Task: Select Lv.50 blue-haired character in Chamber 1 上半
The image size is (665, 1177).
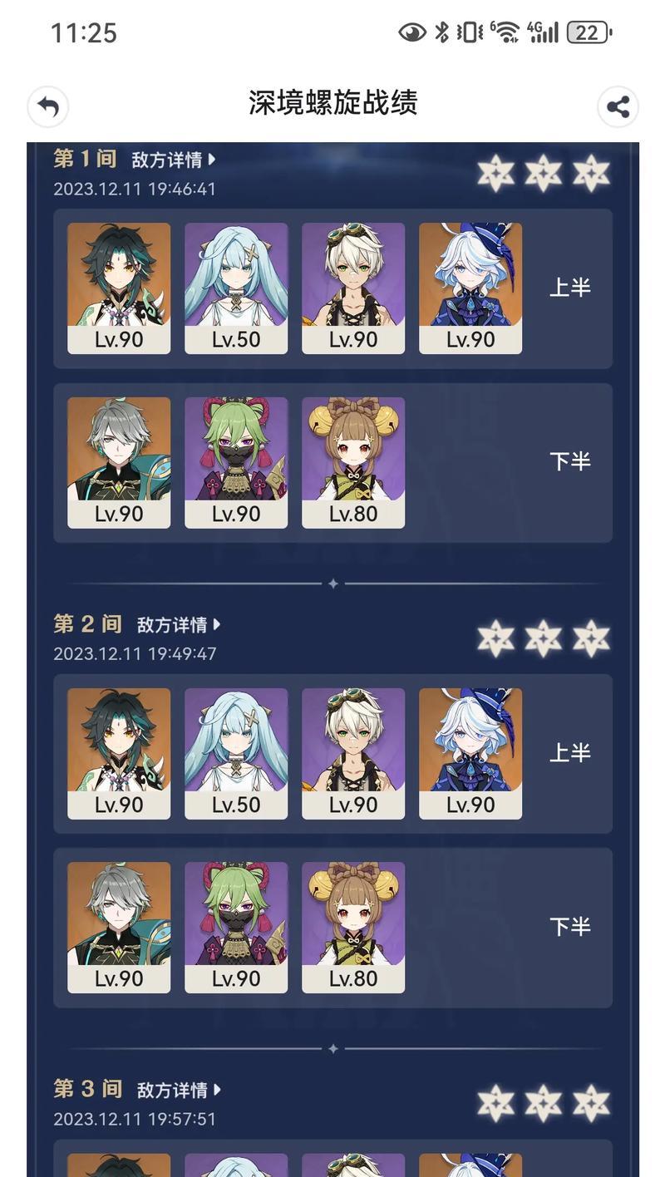Action: point(236,288)
